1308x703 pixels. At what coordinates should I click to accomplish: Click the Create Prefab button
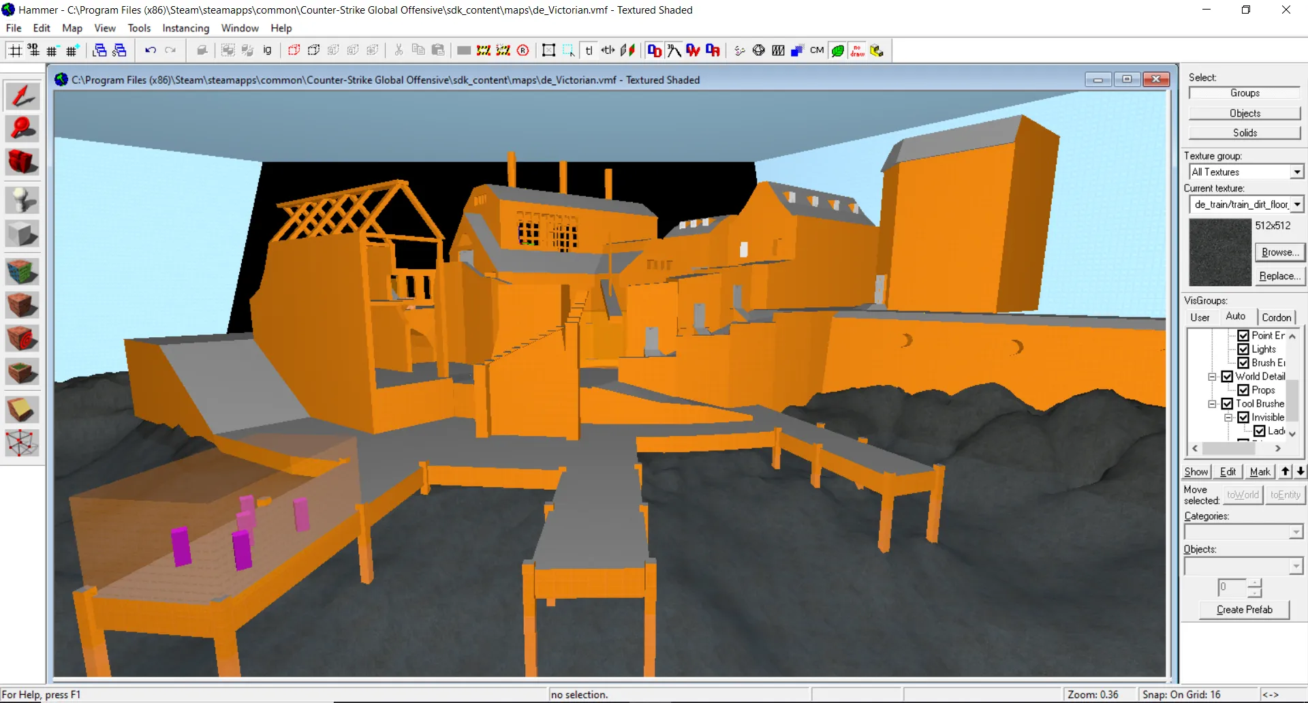click(x=1244, y=610)
